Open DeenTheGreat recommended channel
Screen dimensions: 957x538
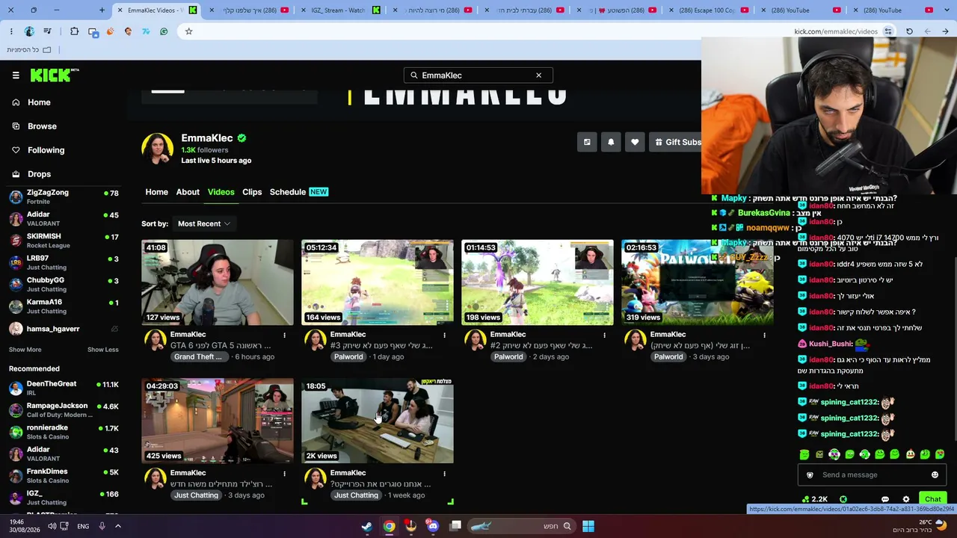click(x=64, y=388)
